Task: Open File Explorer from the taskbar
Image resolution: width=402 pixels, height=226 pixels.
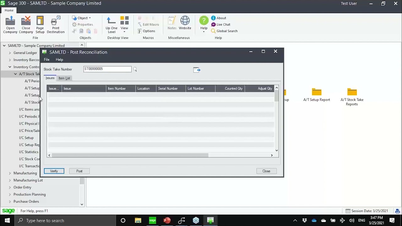Action: 138,220
